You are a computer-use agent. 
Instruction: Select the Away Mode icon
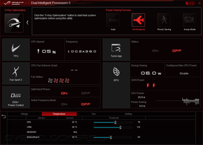[x=189, y=20]
